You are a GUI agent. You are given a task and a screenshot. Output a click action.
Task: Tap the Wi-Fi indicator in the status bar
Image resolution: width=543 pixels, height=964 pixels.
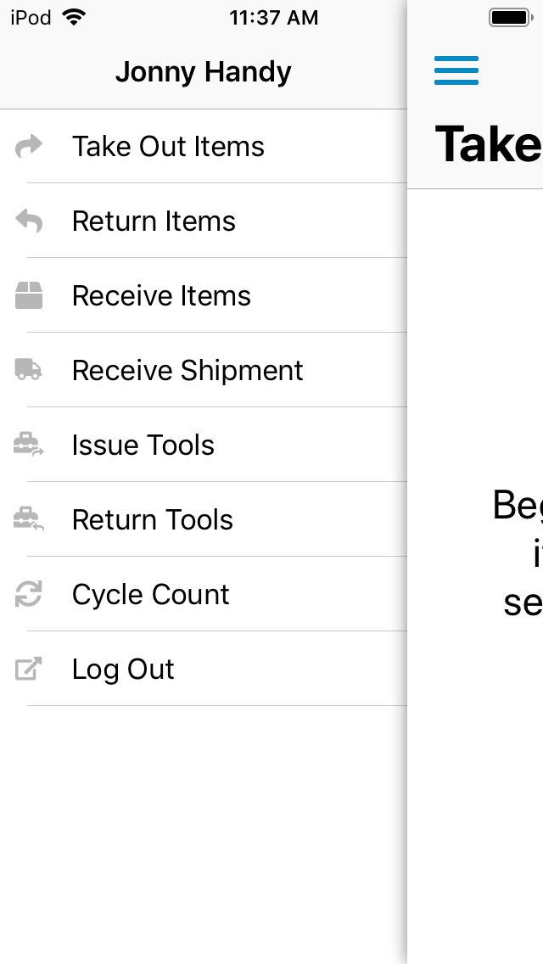click(75, 18)
